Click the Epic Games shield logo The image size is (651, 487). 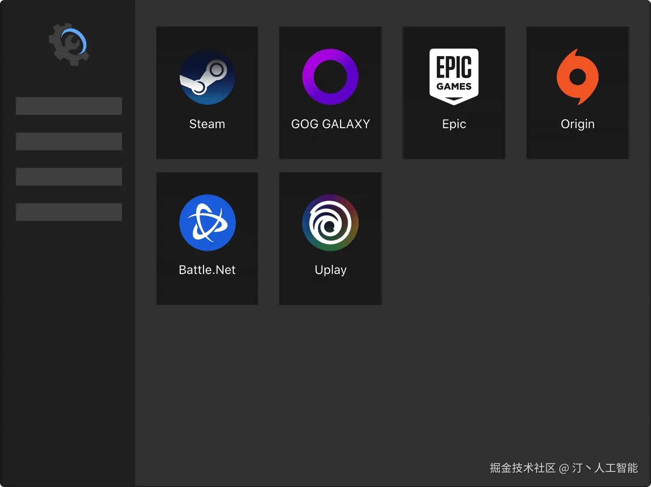[x=454, y=77]
